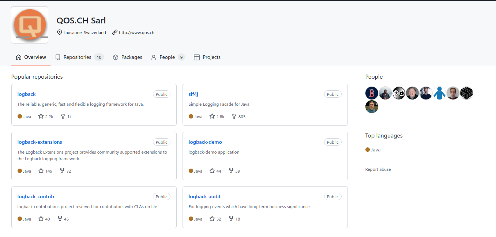The image size is (496, 237).
Task: Click the 'QOS.CH Sarl' organization name
Action: (x=81, y=20)
